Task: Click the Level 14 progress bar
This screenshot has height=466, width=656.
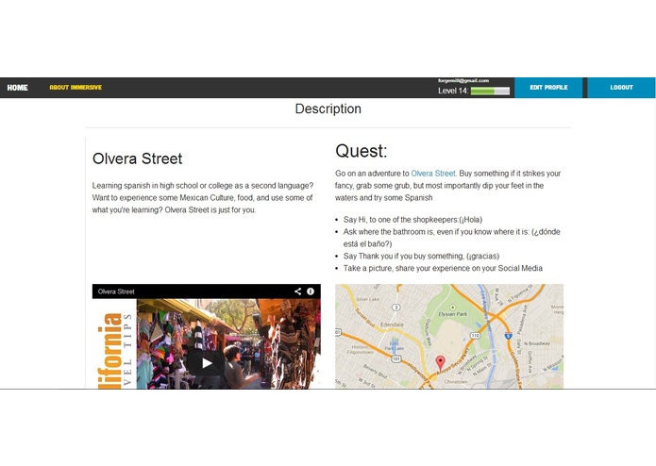Action: click(490, 91)
